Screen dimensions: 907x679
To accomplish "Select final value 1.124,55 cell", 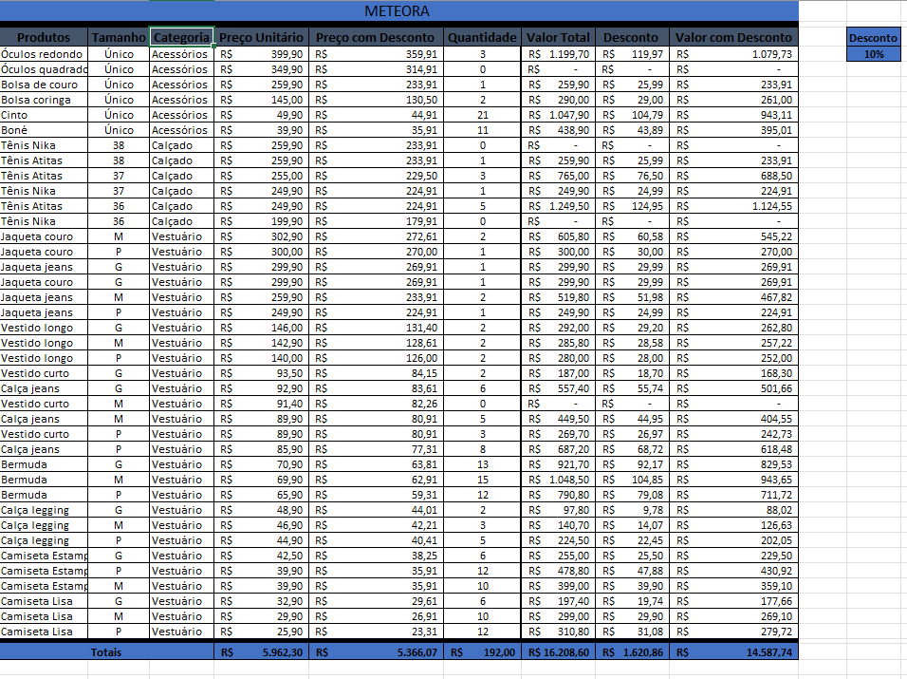I will (734, 206).
